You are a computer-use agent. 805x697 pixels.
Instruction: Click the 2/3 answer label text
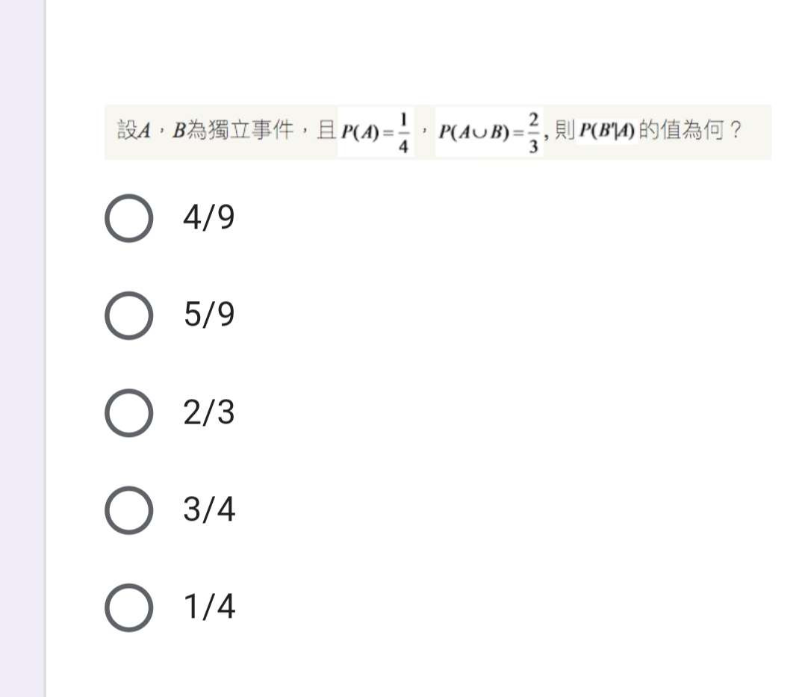tap(209, 412)
